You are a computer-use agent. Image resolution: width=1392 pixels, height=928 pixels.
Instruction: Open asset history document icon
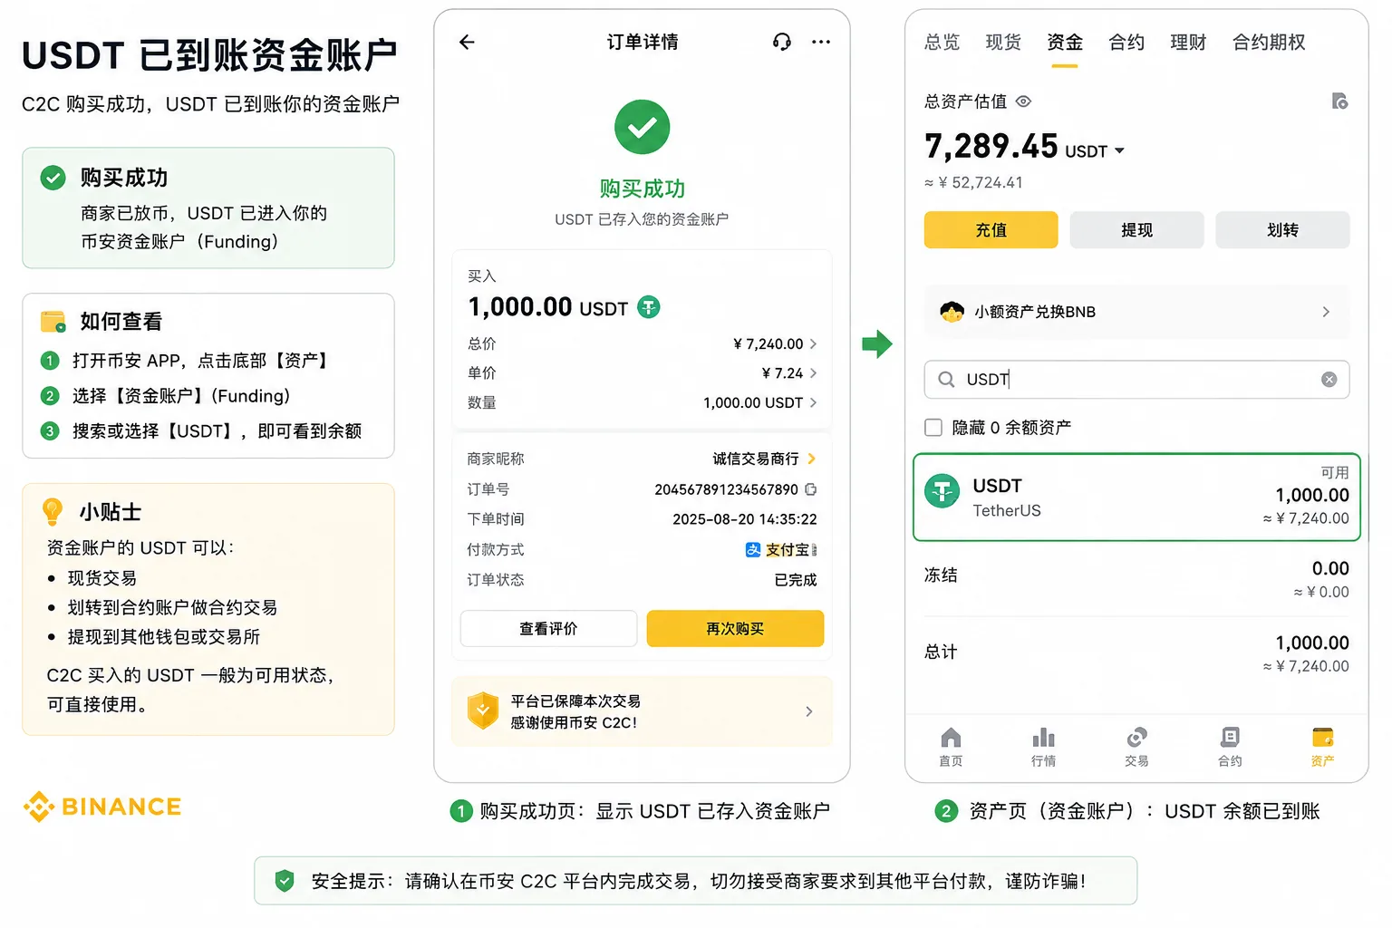(1339, 101)
